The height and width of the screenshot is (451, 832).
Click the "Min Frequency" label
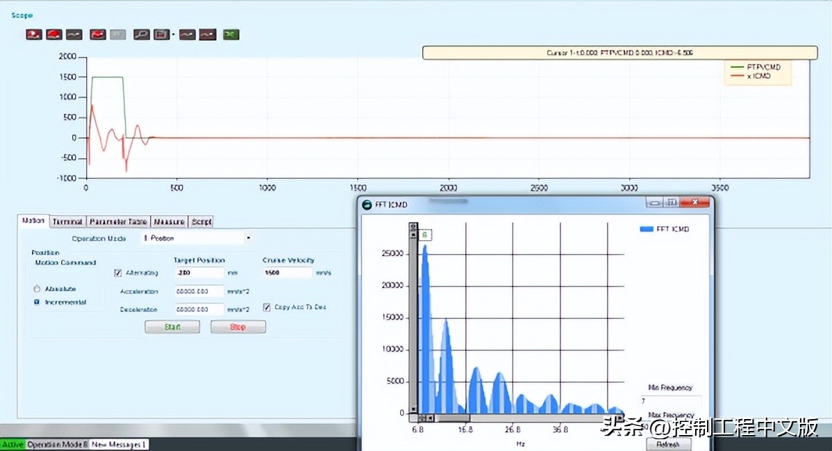(670, 387)
